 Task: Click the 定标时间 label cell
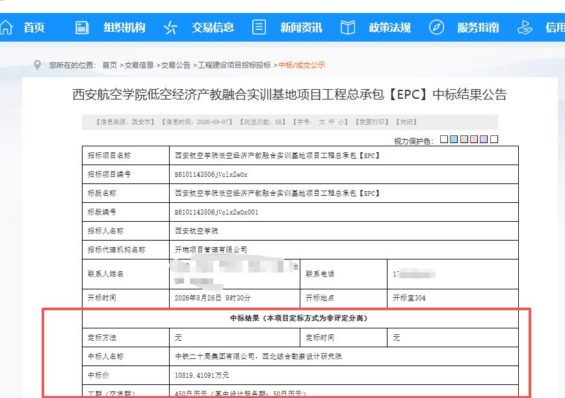click(x=343, y=338)
